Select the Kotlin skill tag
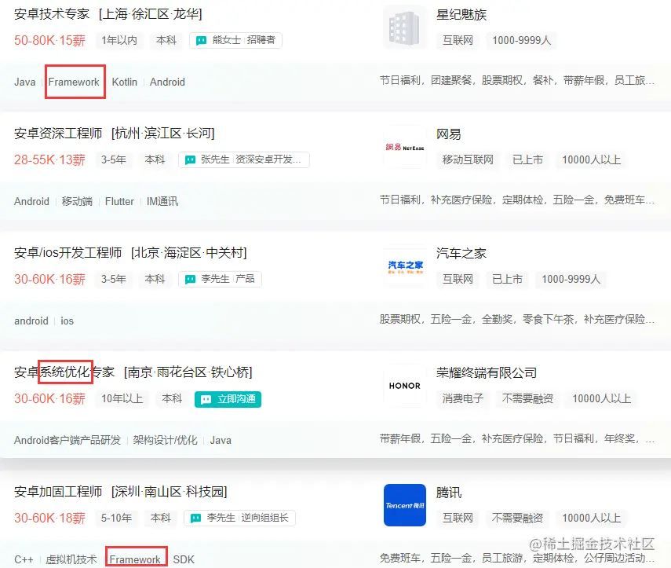This screenshot has width=671, height=568. pos(124,82)
